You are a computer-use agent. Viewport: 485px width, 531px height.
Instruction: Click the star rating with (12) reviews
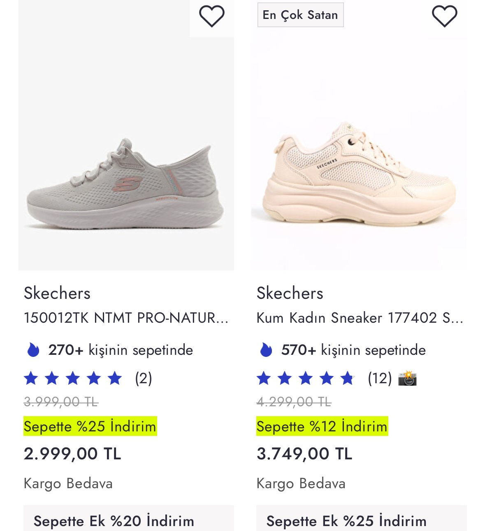pos(324,378)
